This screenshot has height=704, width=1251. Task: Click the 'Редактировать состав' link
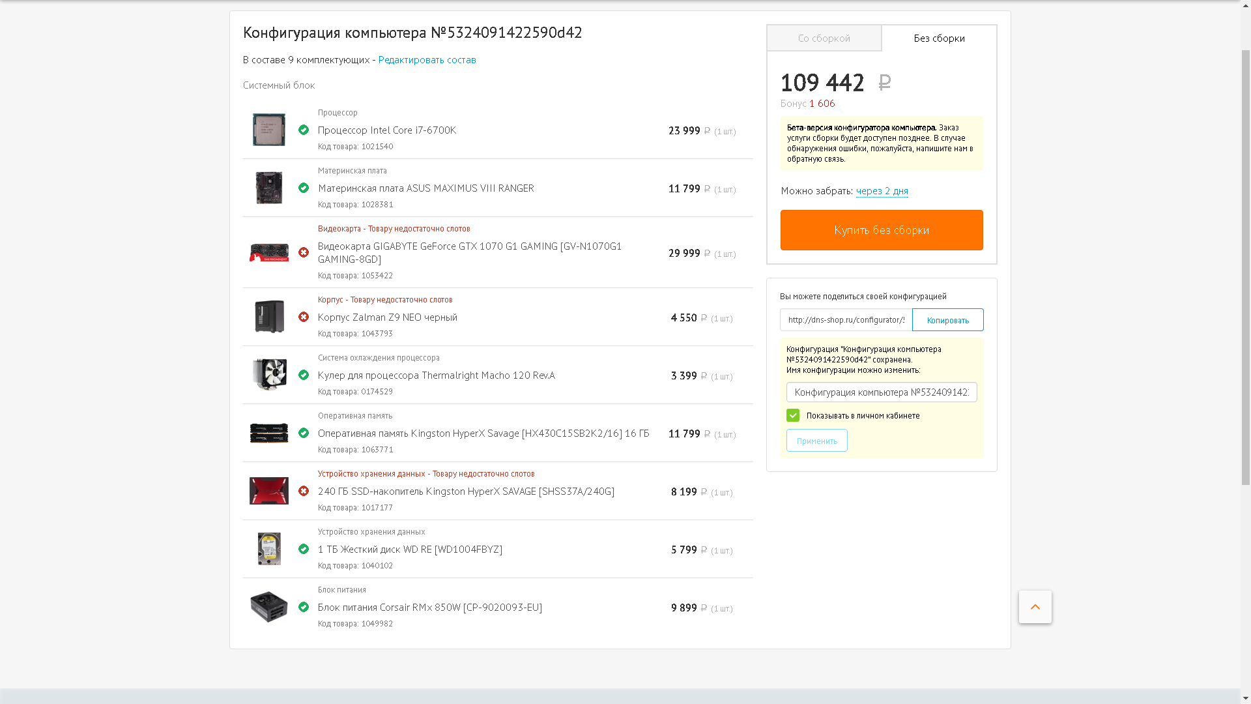[427, 60]
